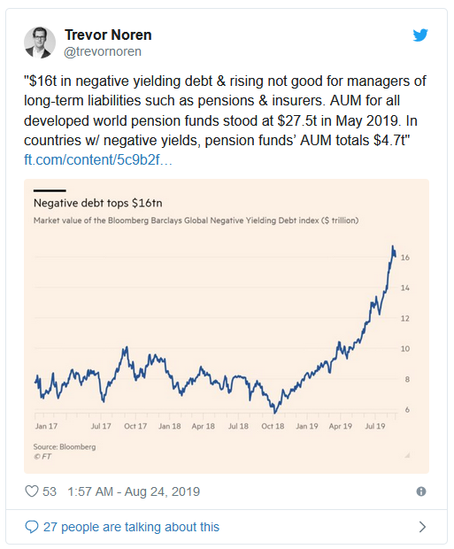The width and height of the screenshot is (454, 549).
Task: Click the Oct 18 axis label
Action: coord(273,426)
